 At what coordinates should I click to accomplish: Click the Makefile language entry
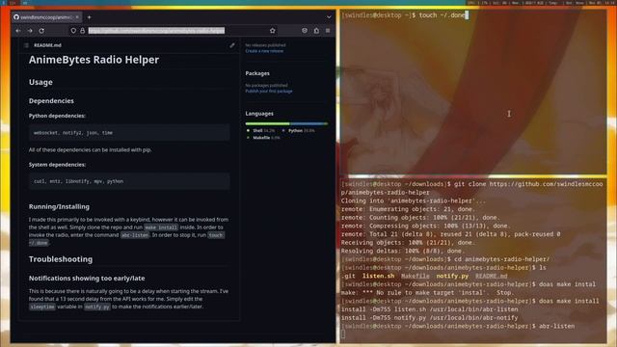263,138
